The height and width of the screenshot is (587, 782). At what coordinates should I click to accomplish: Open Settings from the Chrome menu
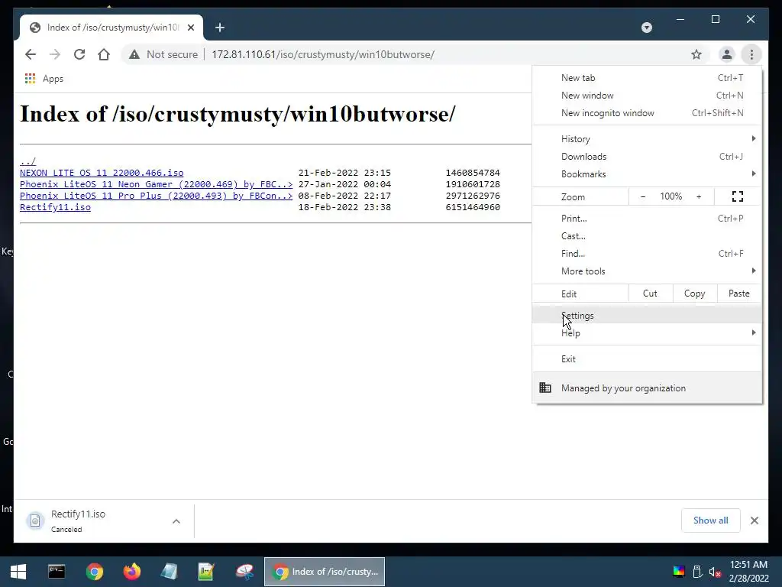(x=647, y=316)
